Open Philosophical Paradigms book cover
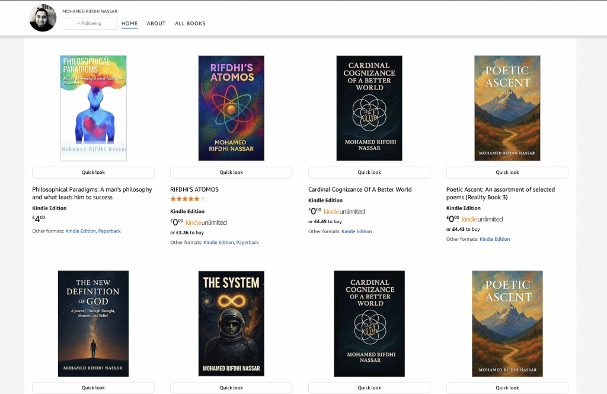607x394 pixels. [x=93, y=108]
